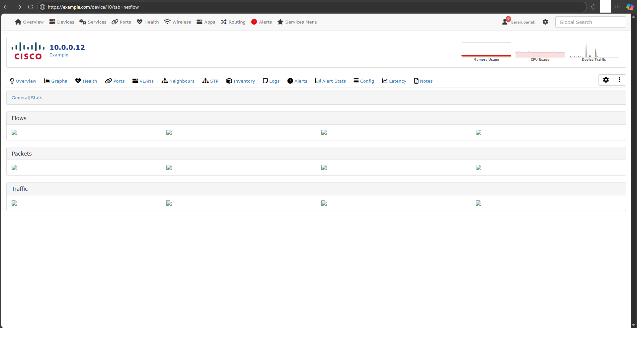Click the baran.parlak username

click(x=523, y=22)
